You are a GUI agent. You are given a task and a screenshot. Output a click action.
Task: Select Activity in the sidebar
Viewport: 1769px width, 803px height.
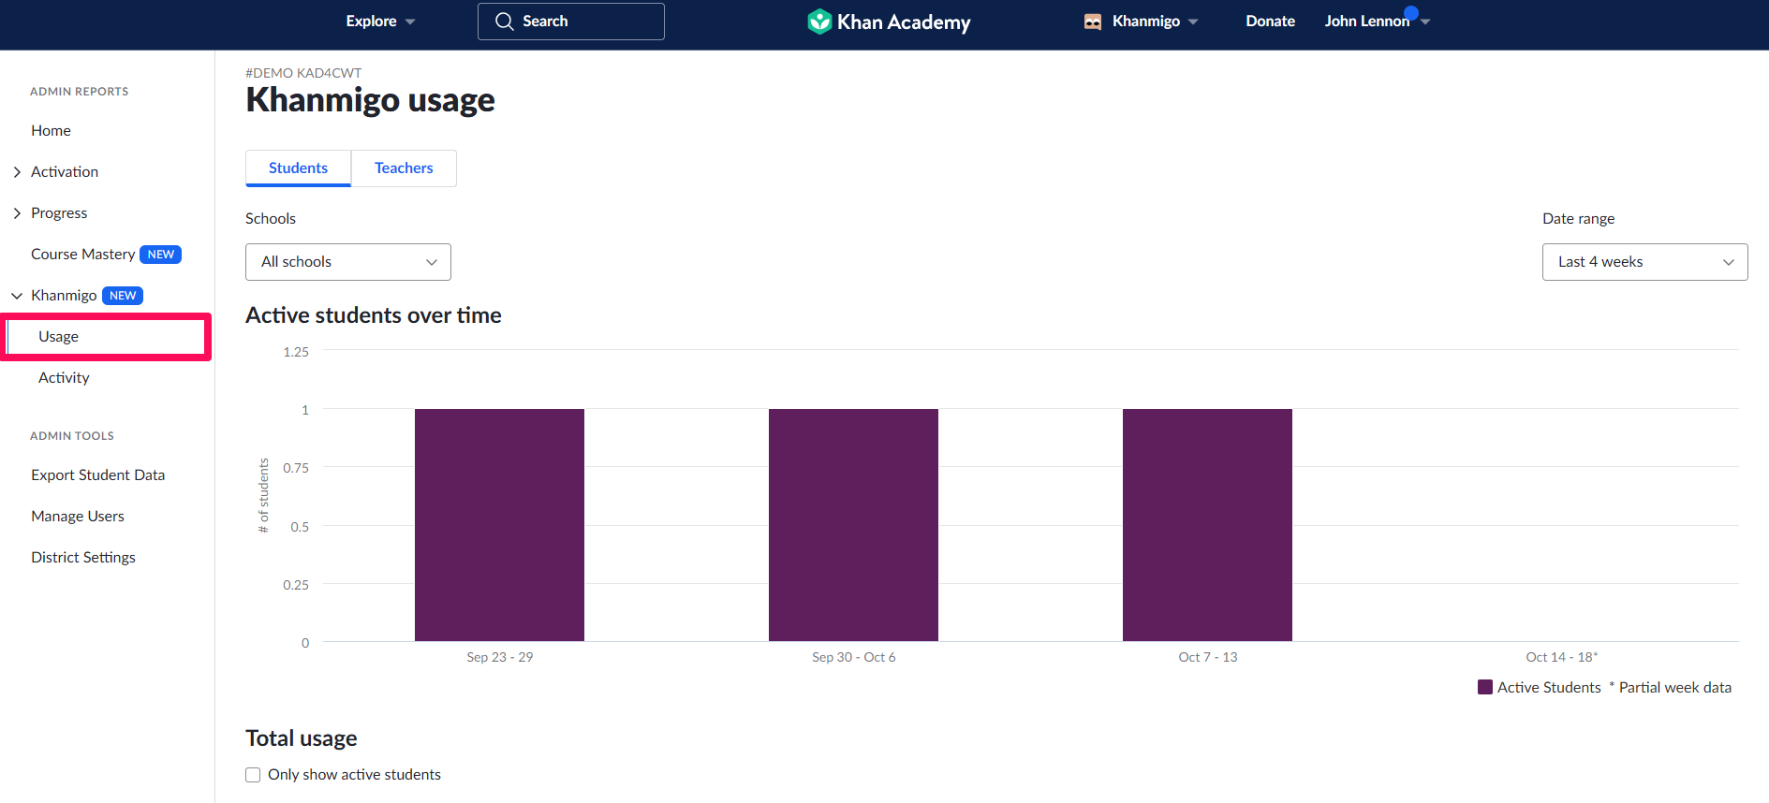pos(64,378)
